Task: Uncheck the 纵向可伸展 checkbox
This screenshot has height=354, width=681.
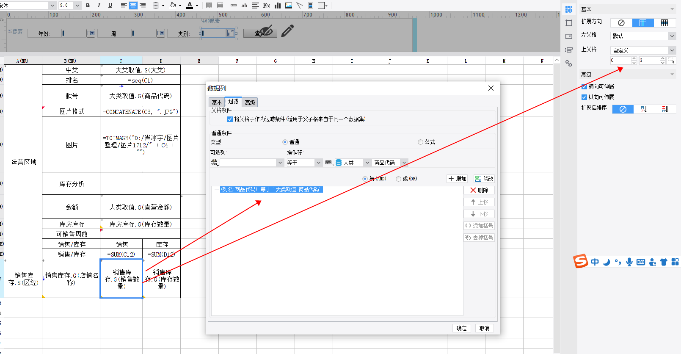Action: [x=585, y=97]
